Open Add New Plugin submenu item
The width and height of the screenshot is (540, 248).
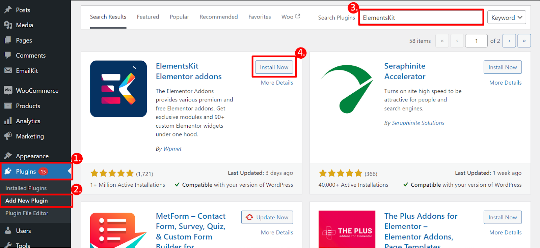(26, 200)
